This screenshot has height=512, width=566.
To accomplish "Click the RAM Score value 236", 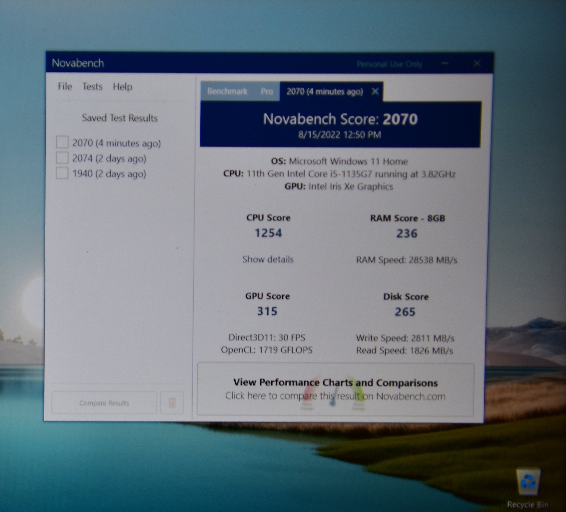I will [x=407, y=234].
